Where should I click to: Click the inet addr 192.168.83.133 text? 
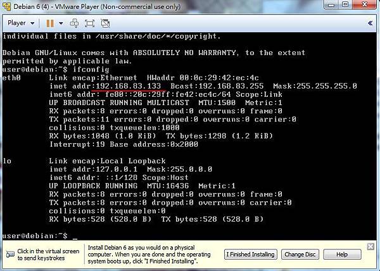[x=105, y=86]
